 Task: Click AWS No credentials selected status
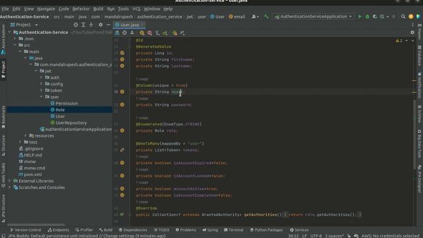coord(390,235)
